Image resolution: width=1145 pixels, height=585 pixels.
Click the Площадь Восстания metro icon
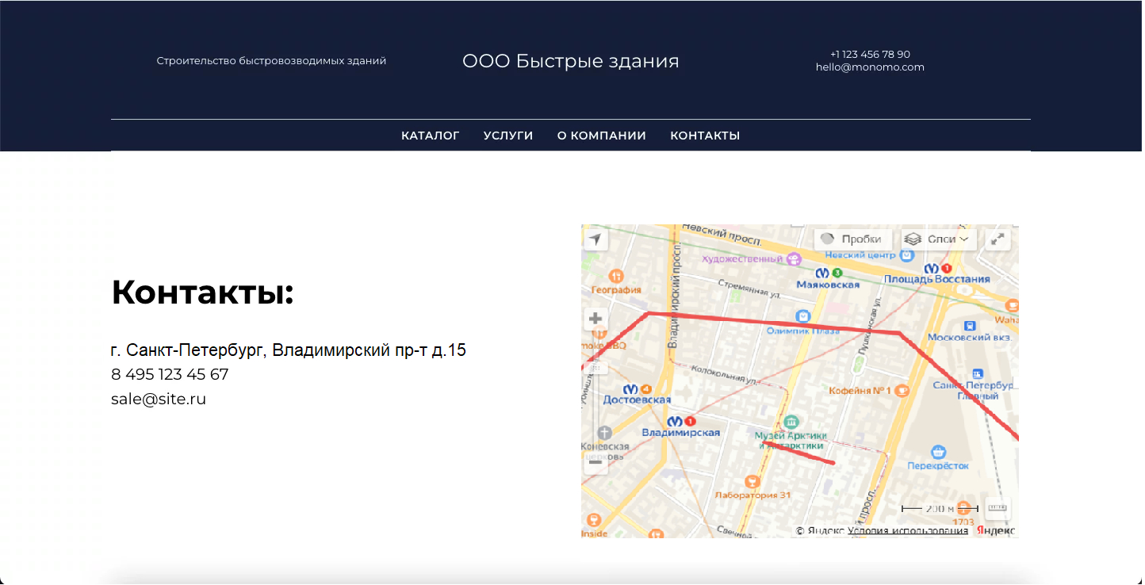click(x=931, y=268)
